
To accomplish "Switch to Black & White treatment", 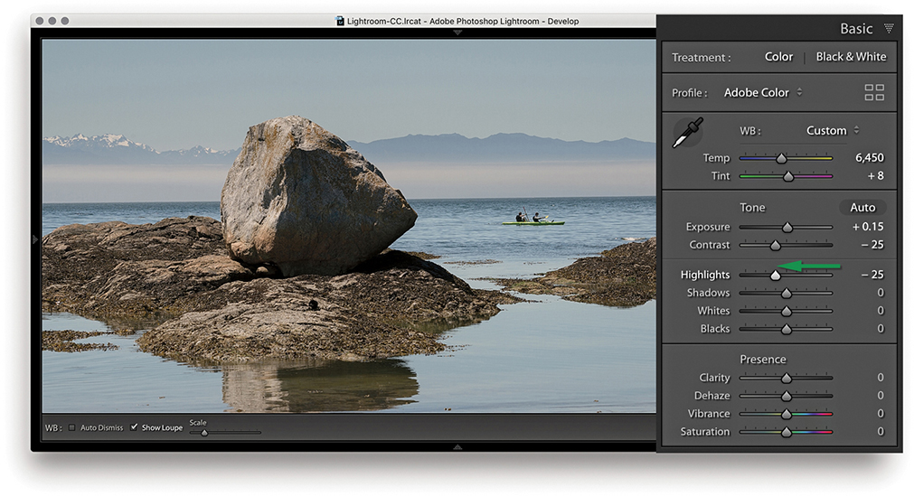I will point(851,57).
